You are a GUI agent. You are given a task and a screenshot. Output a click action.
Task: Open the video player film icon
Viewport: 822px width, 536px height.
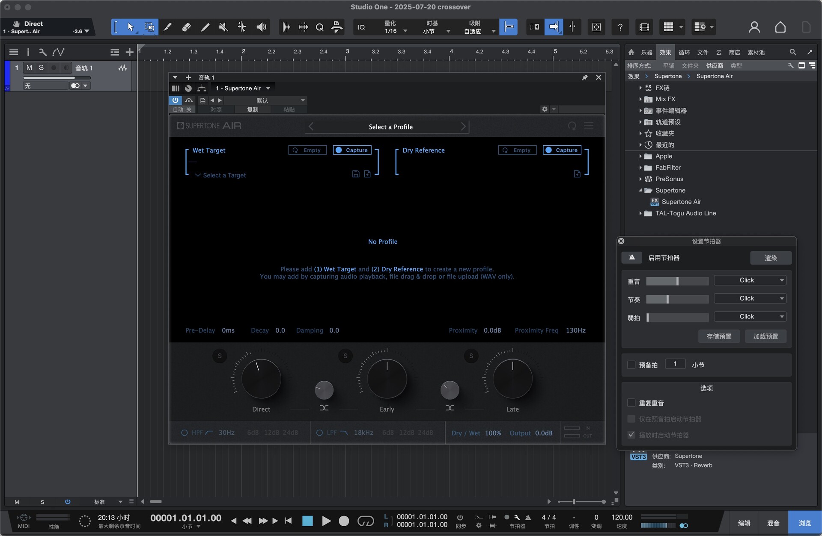(x=644, y=27)
